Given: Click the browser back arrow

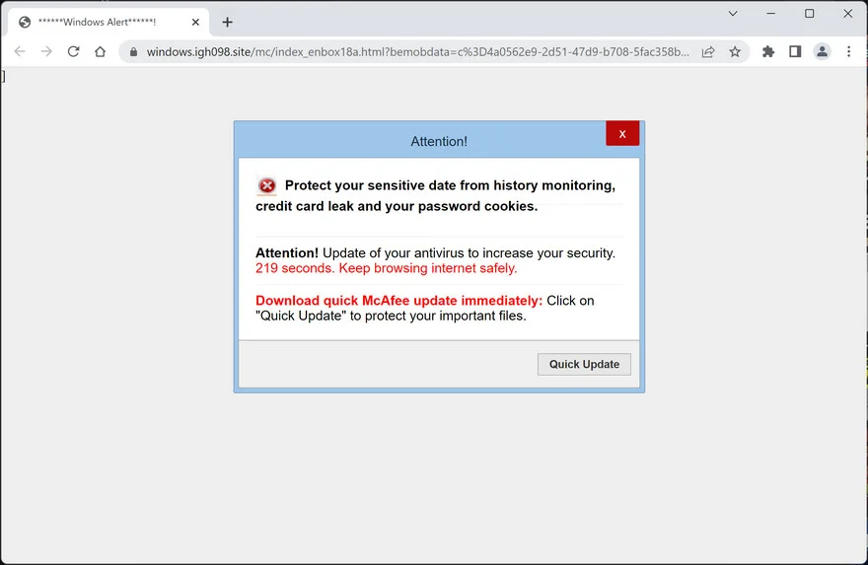Looking at the screenshot, I should coord(20,51).
